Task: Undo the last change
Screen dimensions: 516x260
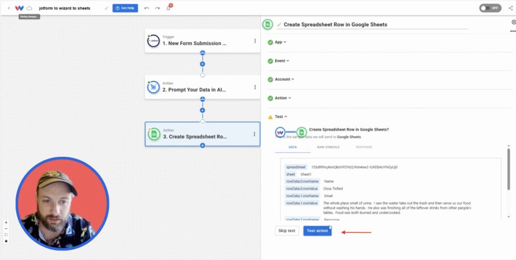Action: point(147,8)
